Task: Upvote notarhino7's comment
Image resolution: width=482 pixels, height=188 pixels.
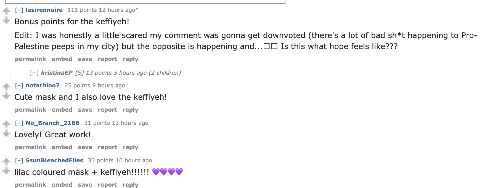Action: coord(6,86)
